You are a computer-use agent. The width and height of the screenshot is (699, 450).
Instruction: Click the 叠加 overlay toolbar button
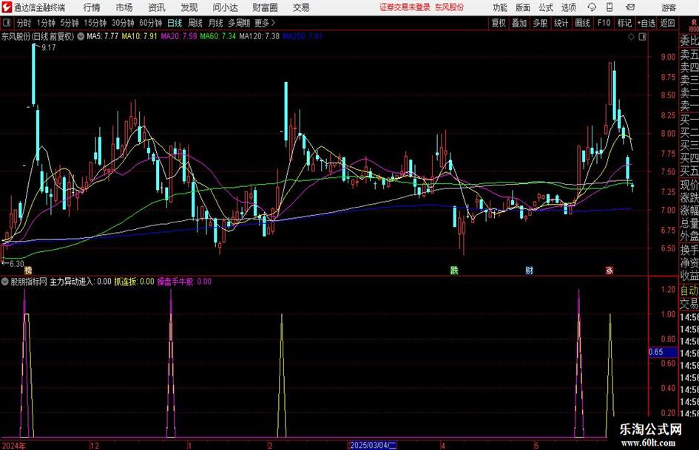[519, 23]
